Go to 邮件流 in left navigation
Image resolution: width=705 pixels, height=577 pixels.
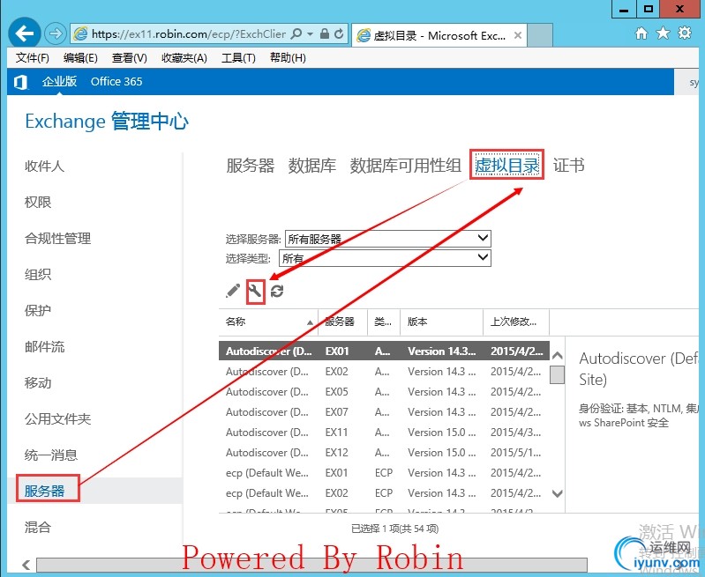[x=44, y=347]
